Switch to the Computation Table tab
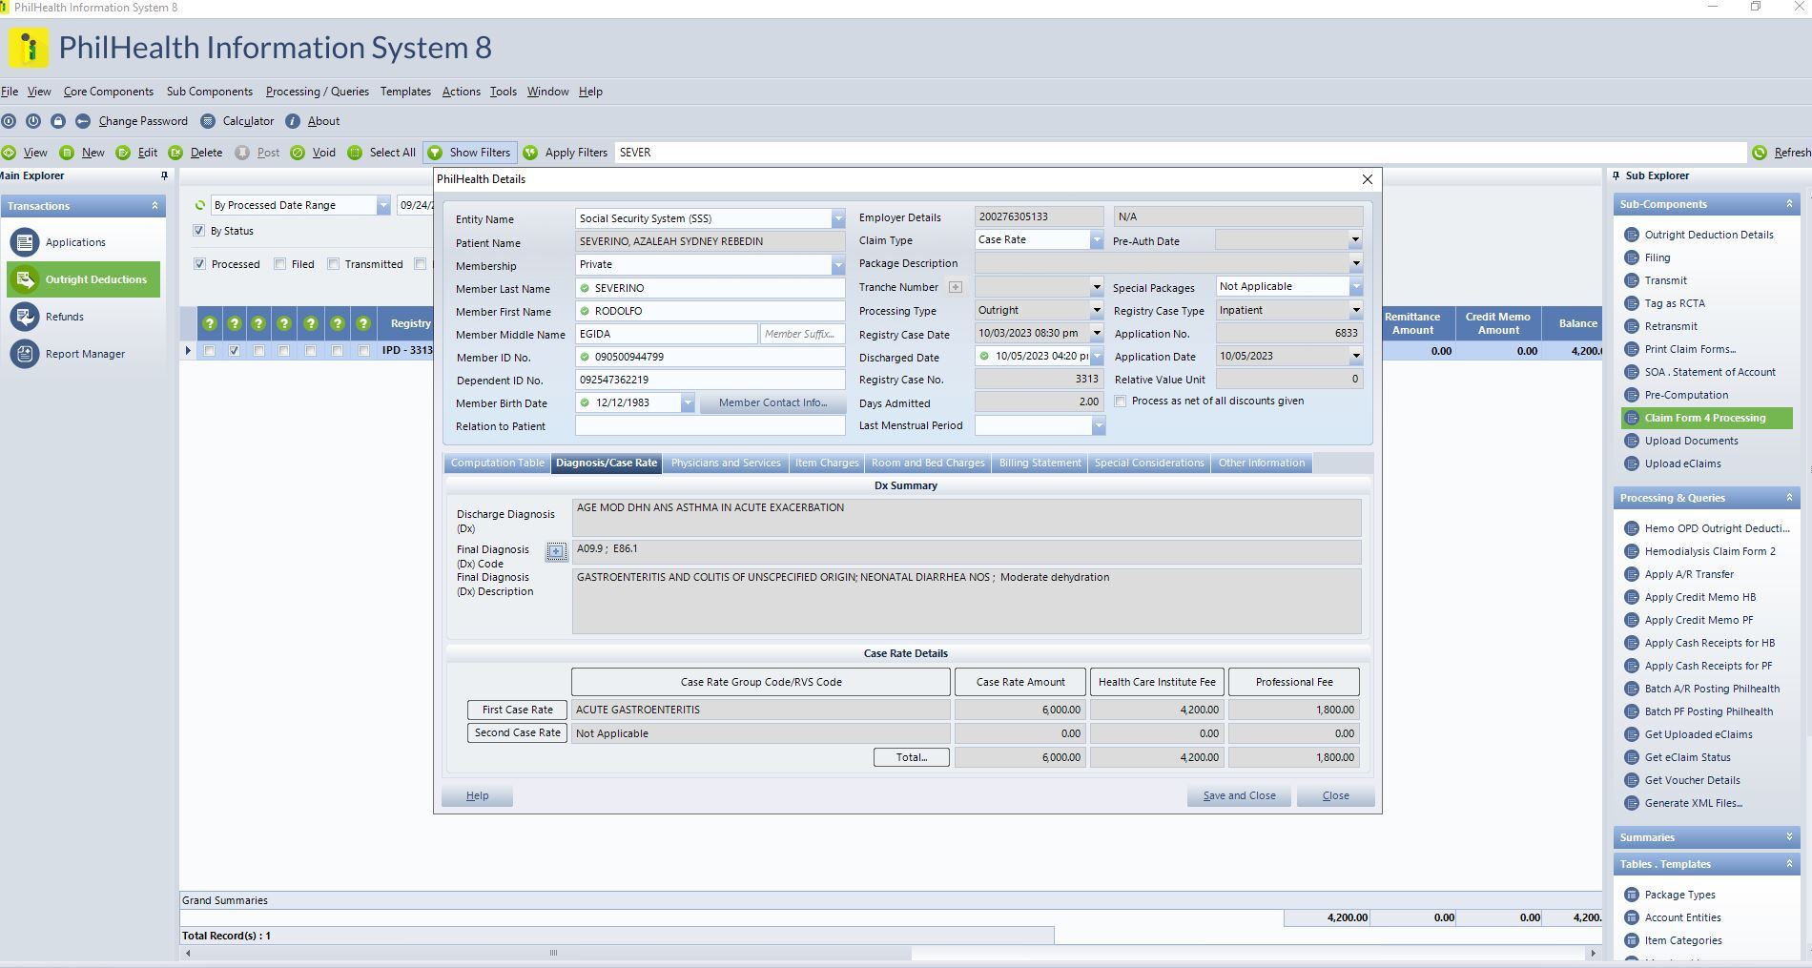 tap(498, 463)
